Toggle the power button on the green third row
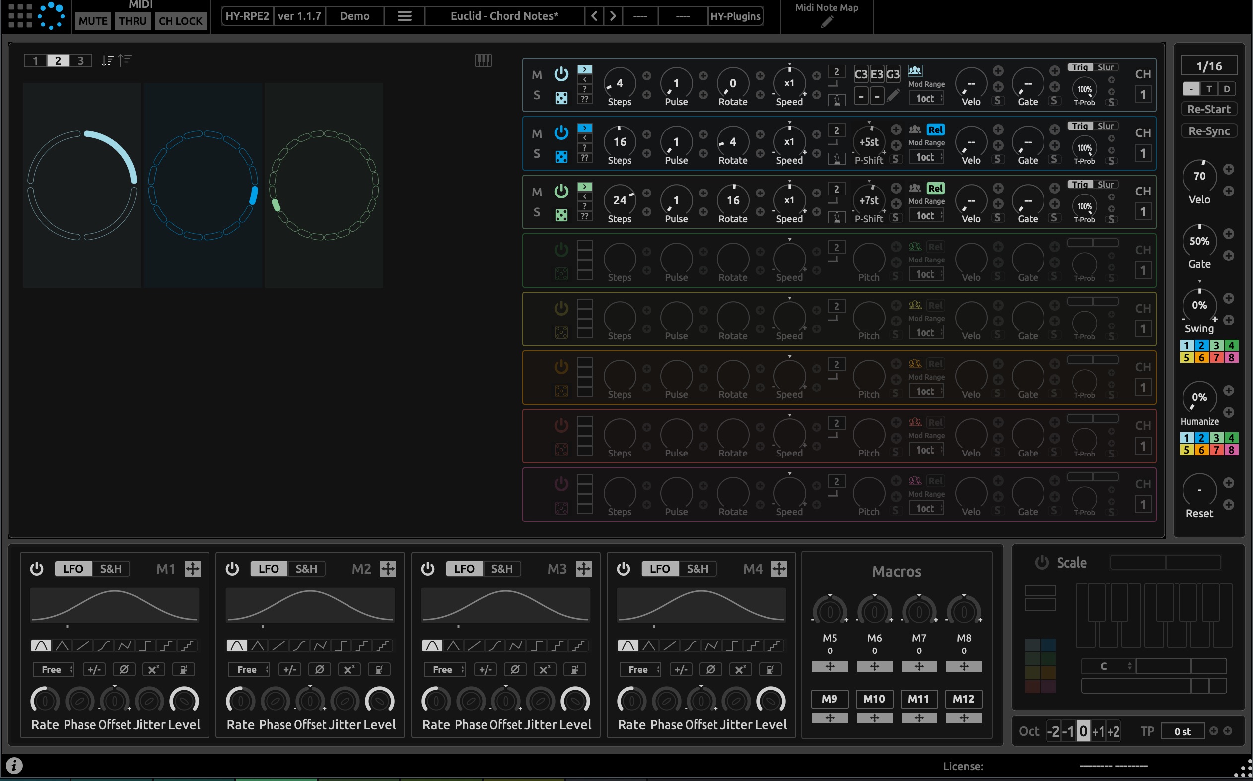The image size is (1253, 781). (x=561, y=191)
